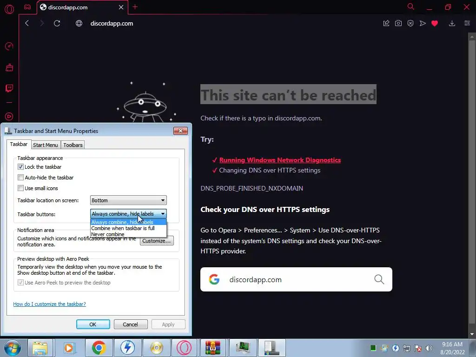Switch to the Start Menu tab
This screenshot has height=357, width=476.
pos(46,145)
